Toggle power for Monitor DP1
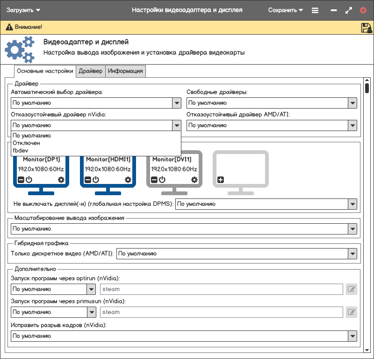The image size is (374, 359). [x=29, y=180]
